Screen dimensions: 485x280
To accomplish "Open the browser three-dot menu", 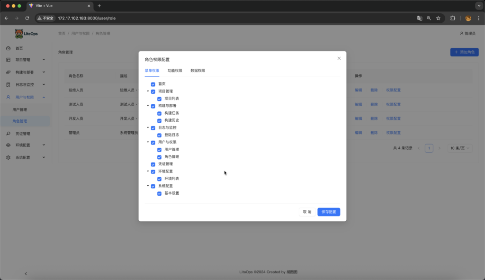I will pyautogui.click(x=478, y=18).
